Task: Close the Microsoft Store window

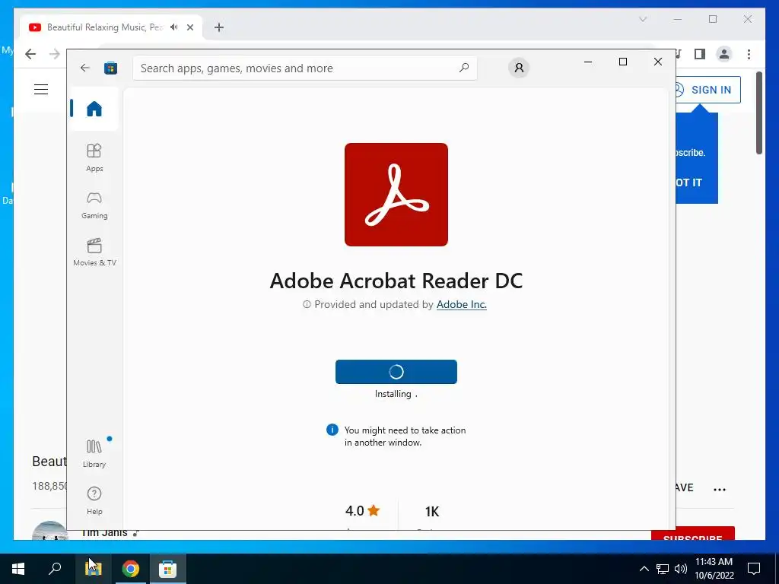Action: (658, 62)
